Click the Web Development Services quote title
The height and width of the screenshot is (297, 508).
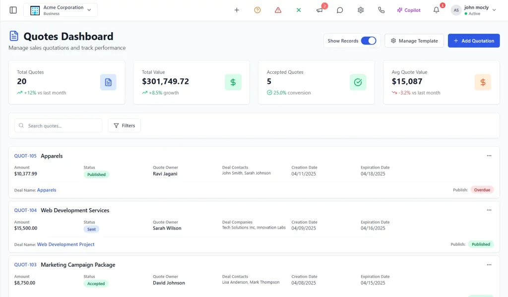75,210
